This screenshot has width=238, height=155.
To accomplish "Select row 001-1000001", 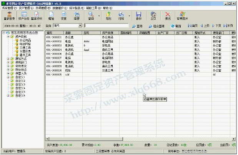I will (140, 37).
